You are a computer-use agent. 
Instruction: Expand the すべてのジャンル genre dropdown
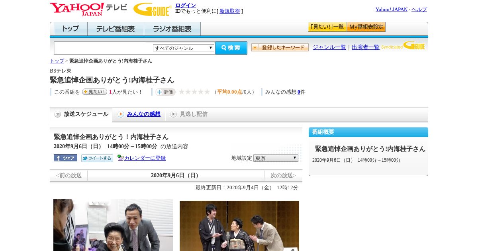click(x=184, y=48)
